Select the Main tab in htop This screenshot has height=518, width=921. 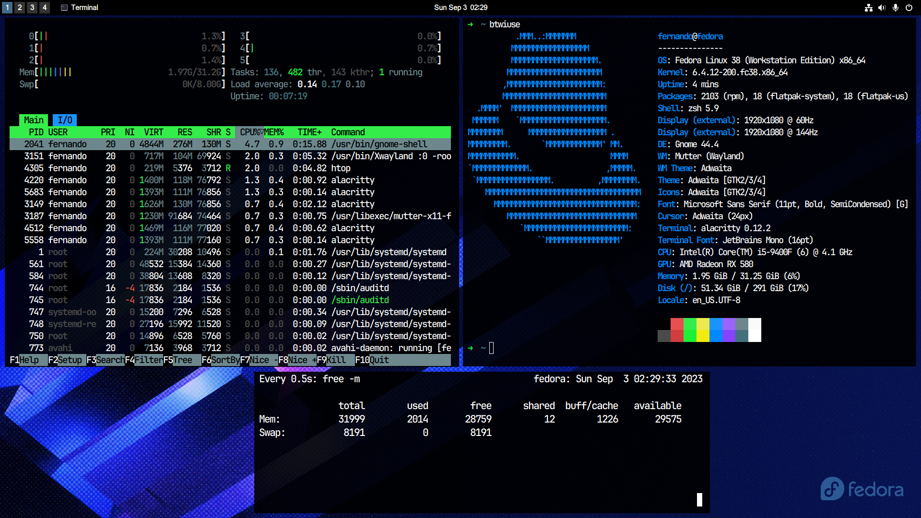pyautogui.click(x=34, y=120)
